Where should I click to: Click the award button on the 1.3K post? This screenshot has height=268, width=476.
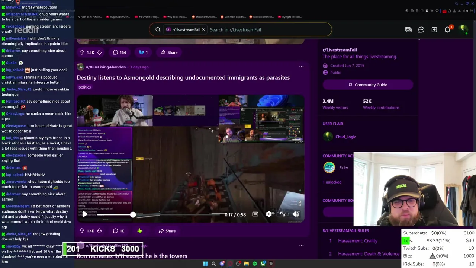(143, 52)
